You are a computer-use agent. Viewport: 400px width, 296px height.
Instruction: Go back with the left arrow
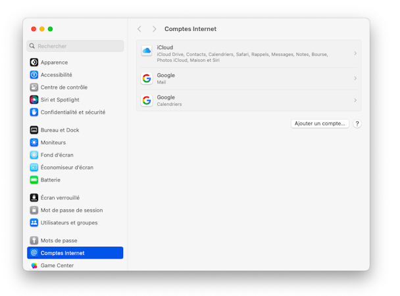139,29
